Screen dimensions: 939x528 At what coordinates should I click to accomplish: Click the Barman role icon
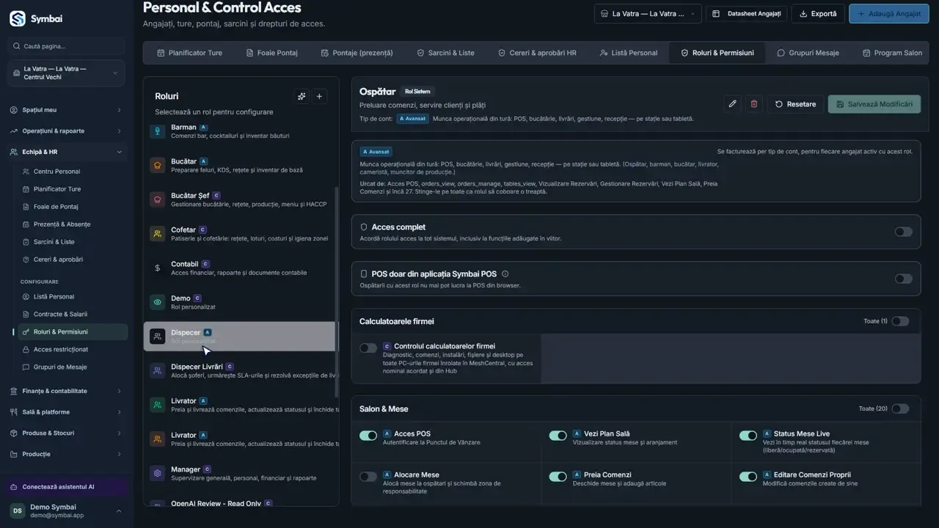point(157,131)
